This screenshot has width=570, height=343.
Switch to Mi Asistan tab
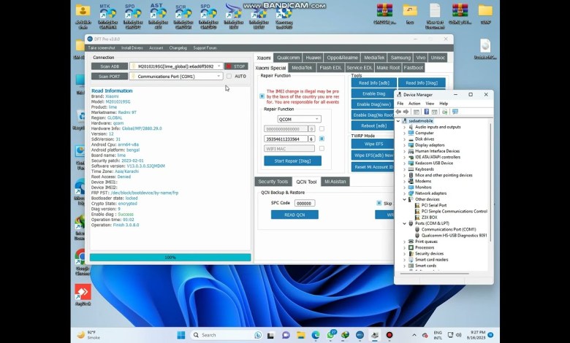tap(335, 182)
